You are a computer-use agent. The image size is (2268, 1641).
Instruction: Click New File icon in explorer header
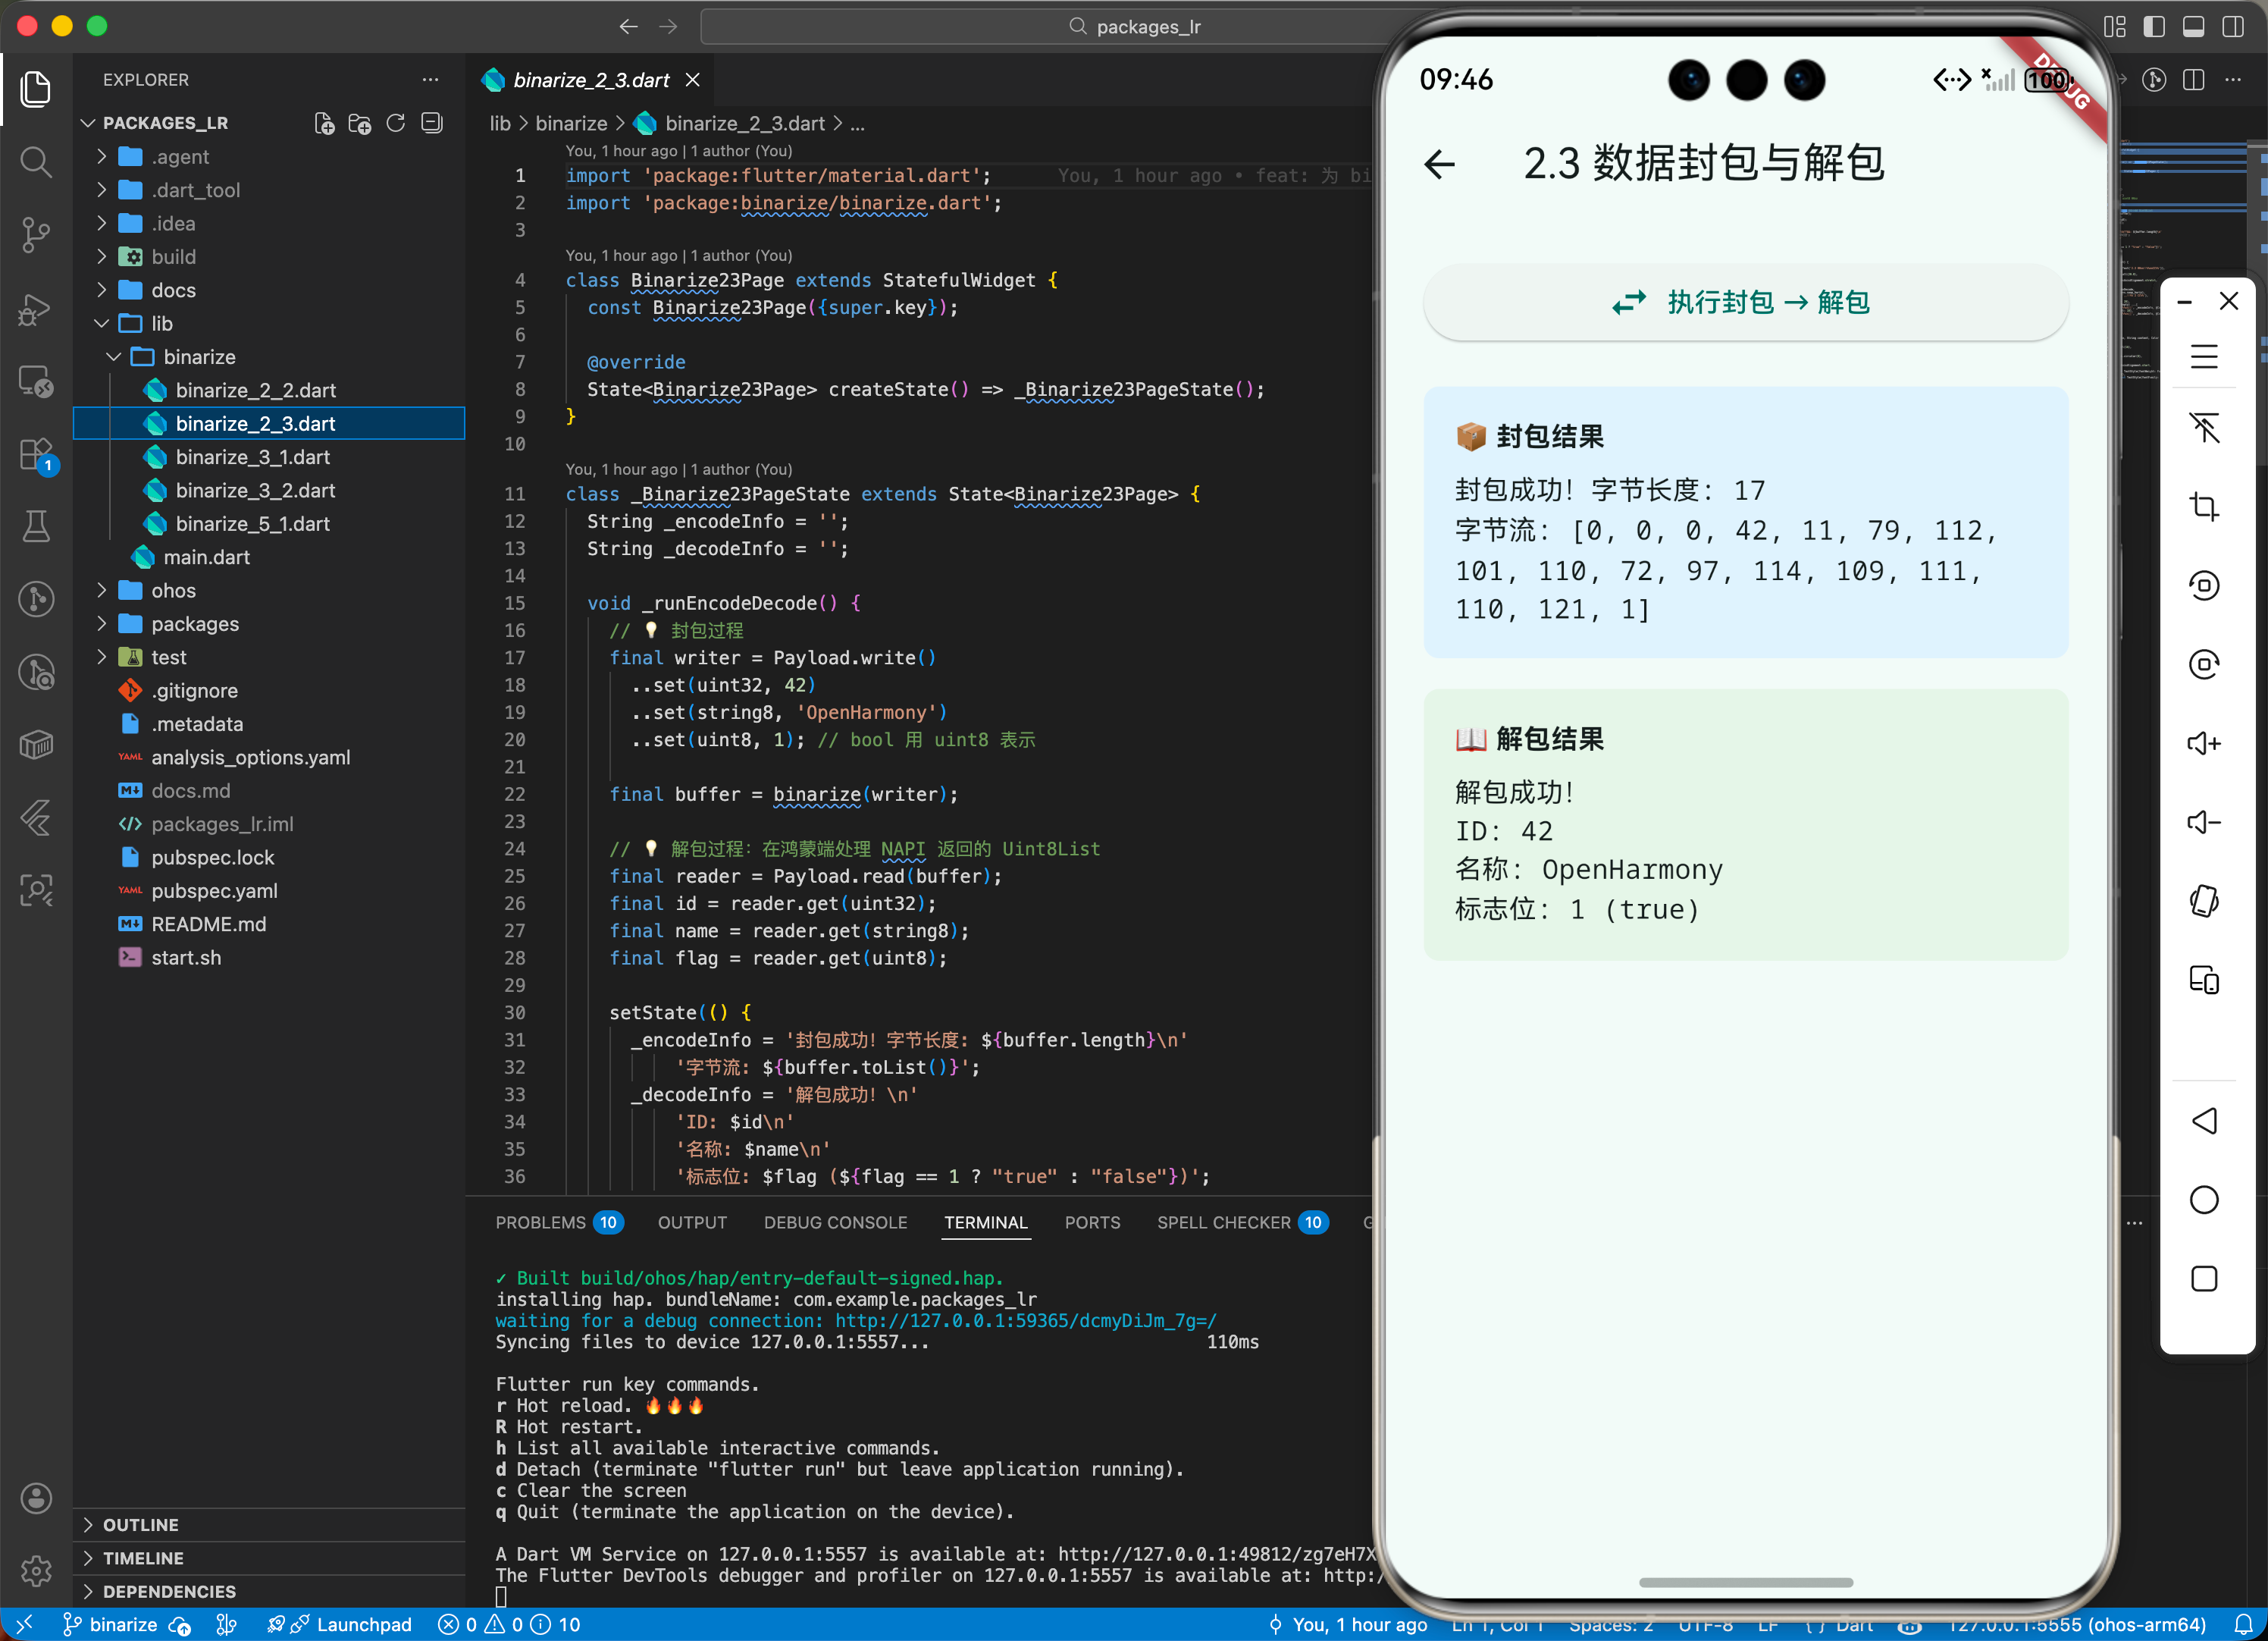[x=324, y=123]
